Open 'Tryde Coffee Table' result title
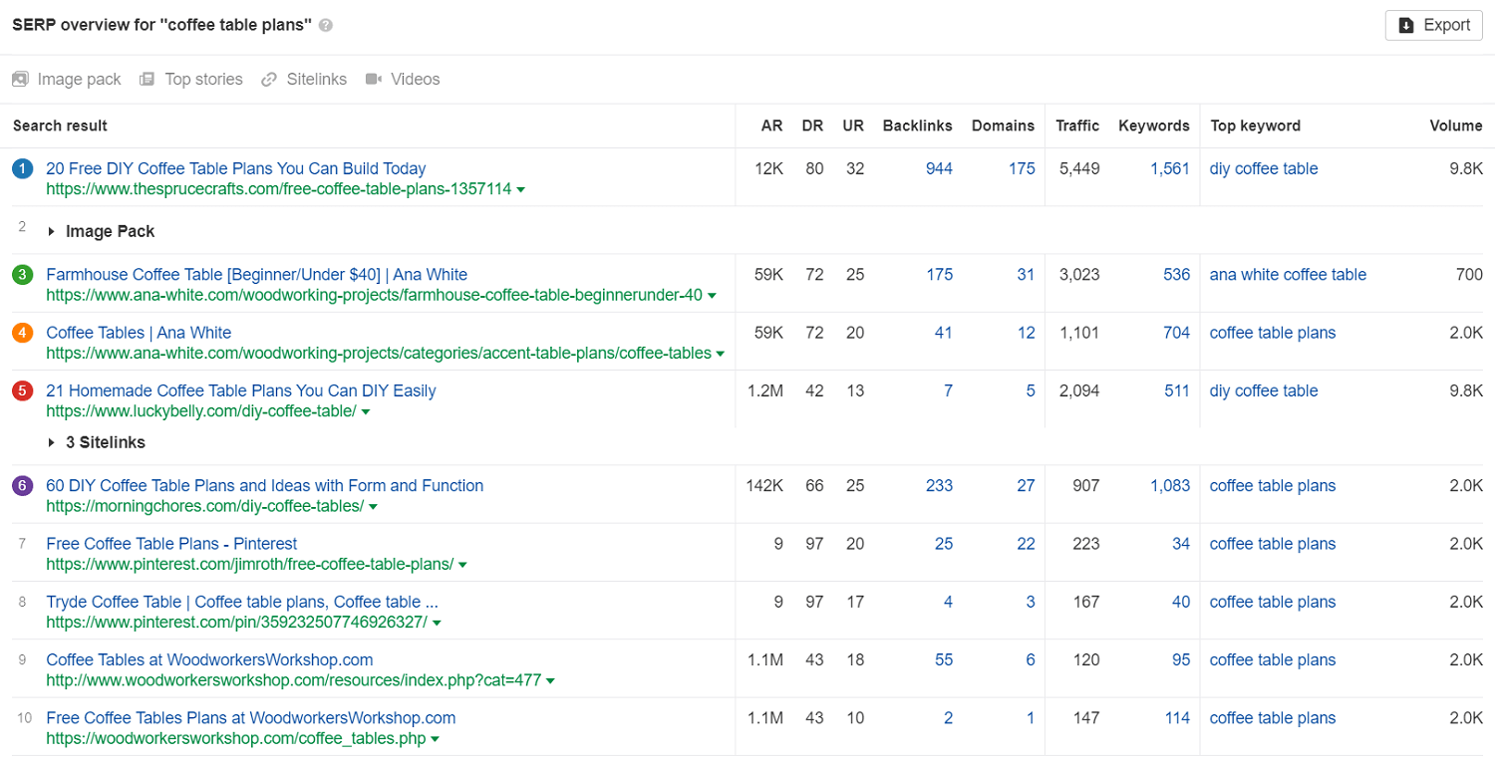 pos(242,601)
